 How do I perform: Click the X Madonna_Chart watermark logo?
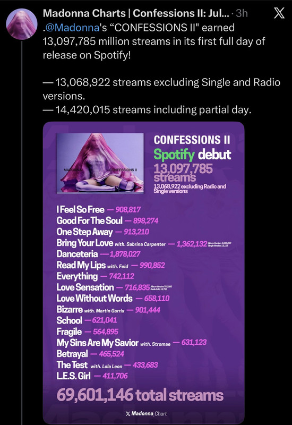(147, 414)
